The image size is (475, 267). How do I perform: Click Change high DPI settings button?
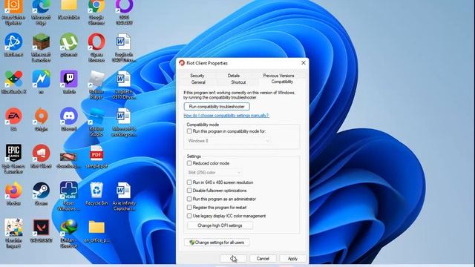click(220, 225)
